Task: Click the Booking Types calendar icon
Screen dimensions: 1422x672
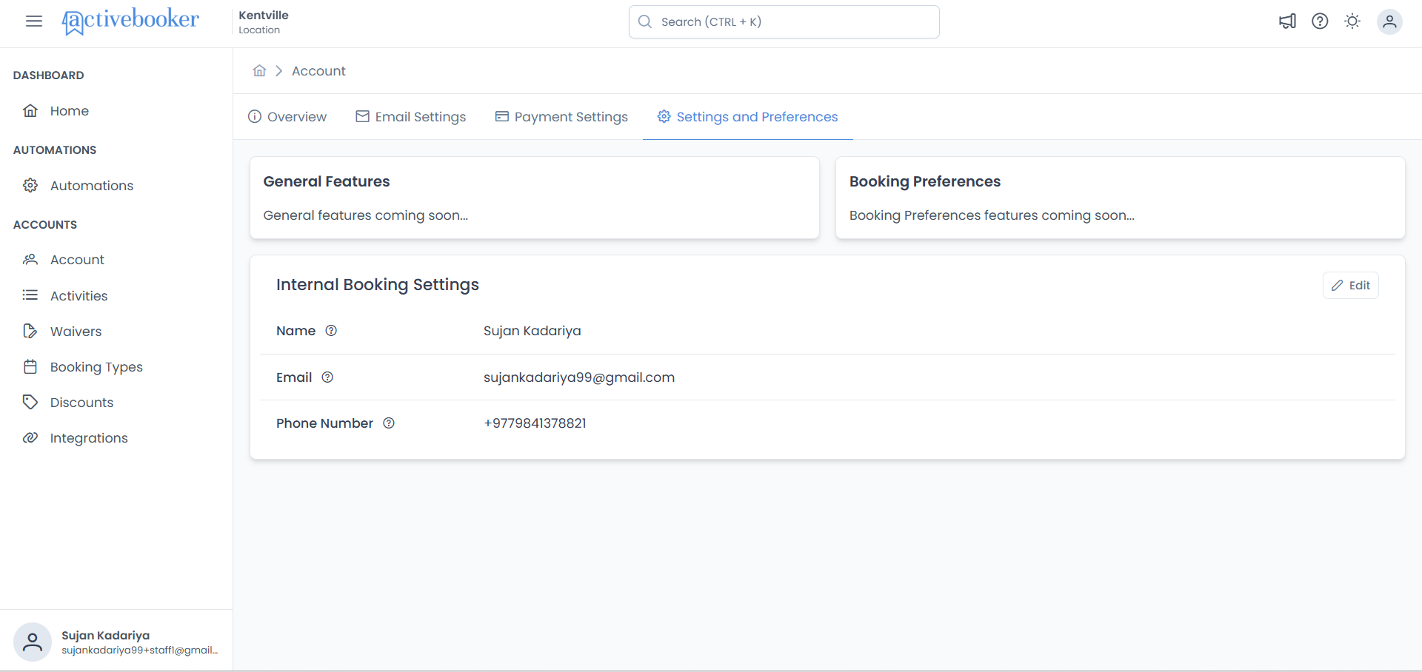Action: [30, 366]
